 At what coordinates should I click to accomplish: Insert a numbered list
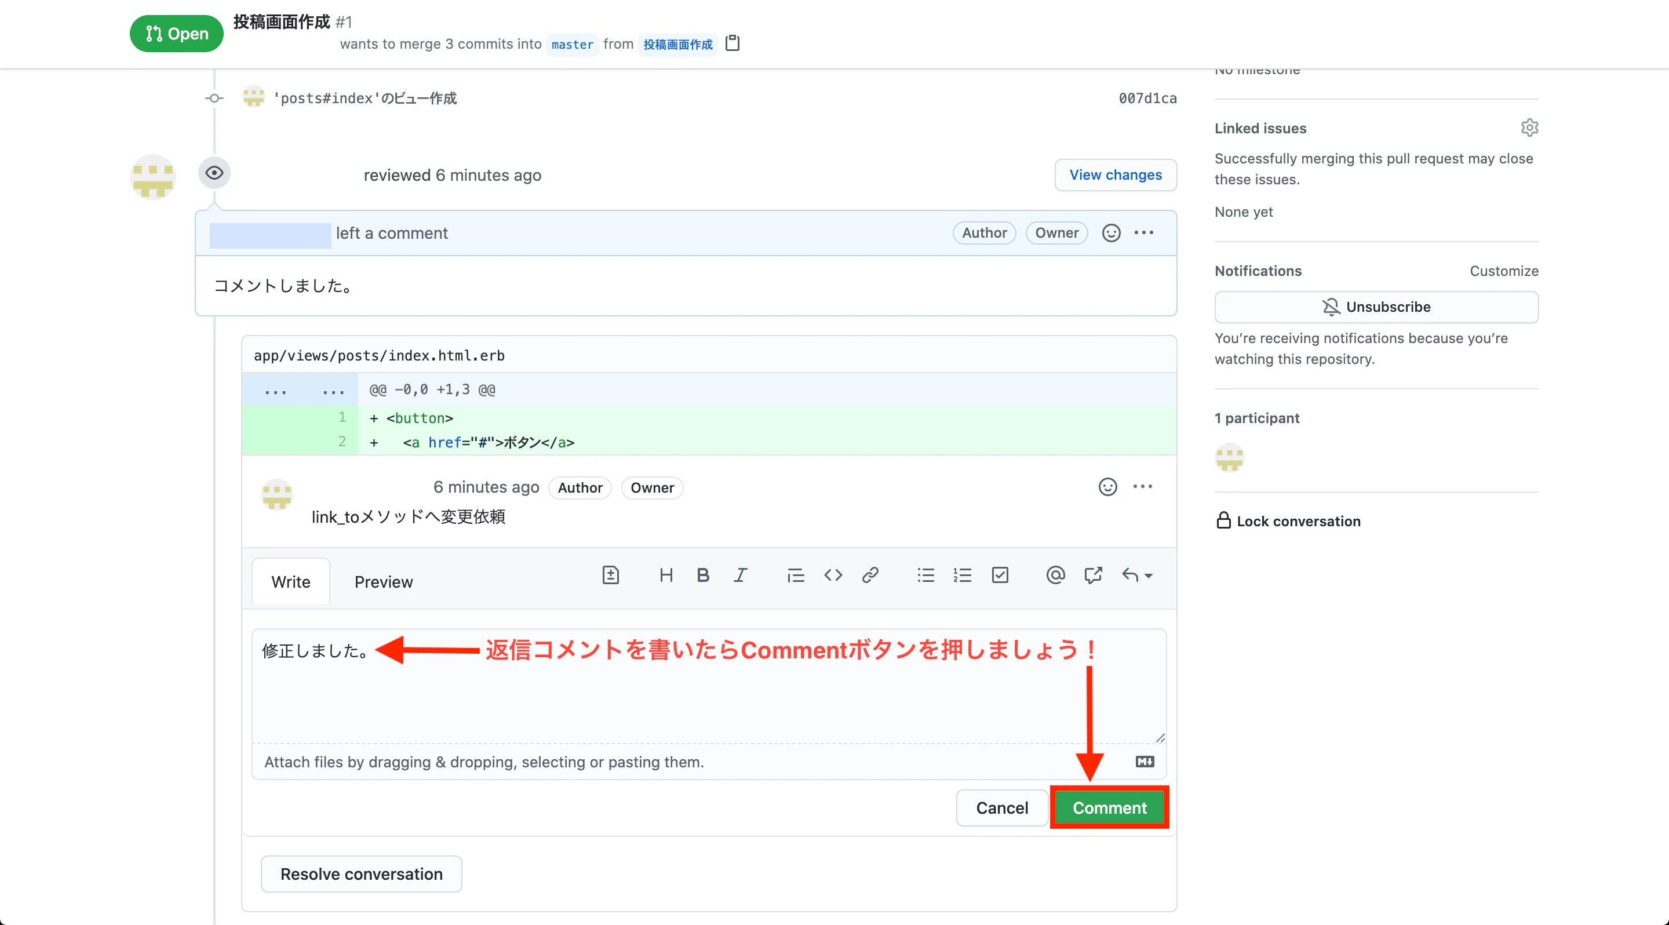point(962,575)
